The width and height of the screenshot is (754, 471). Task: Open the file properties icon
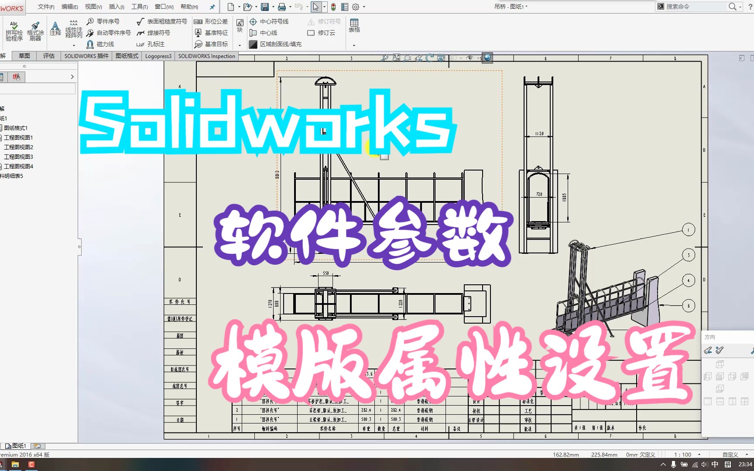point(345,7)
